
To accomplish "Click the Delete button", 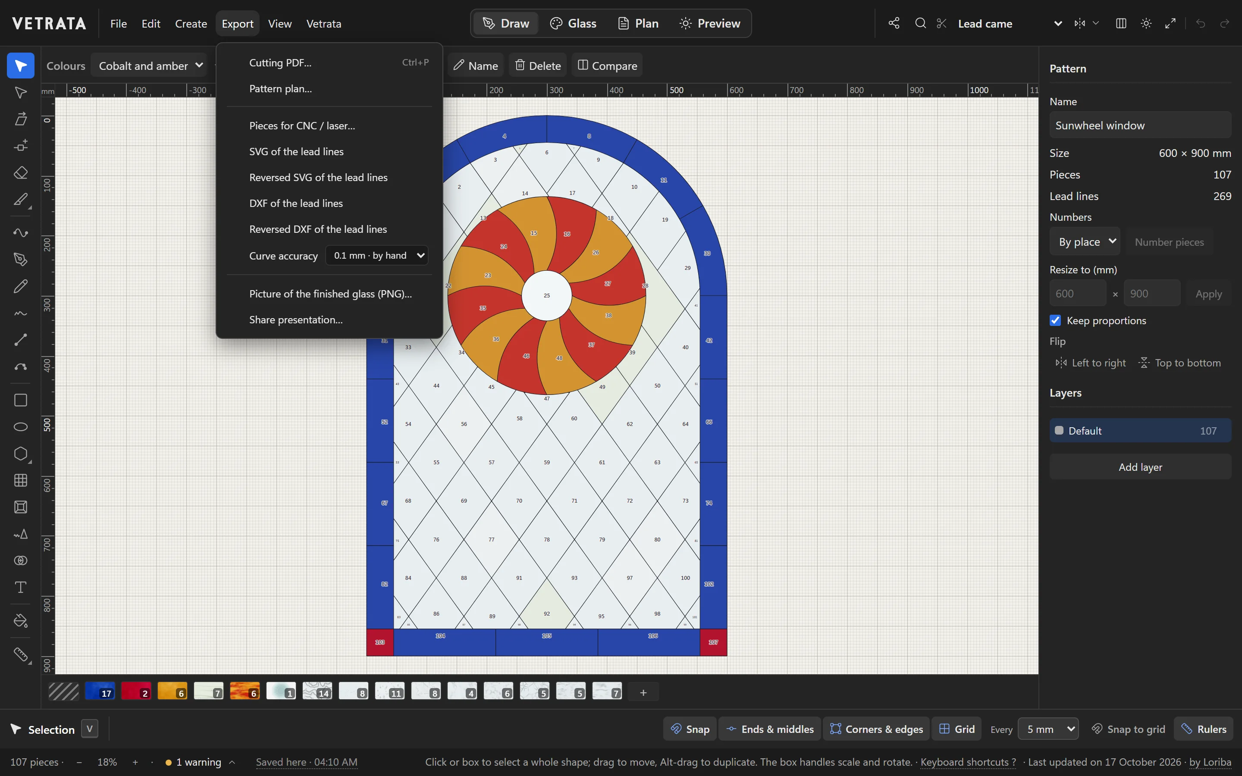I will point(538,65).
